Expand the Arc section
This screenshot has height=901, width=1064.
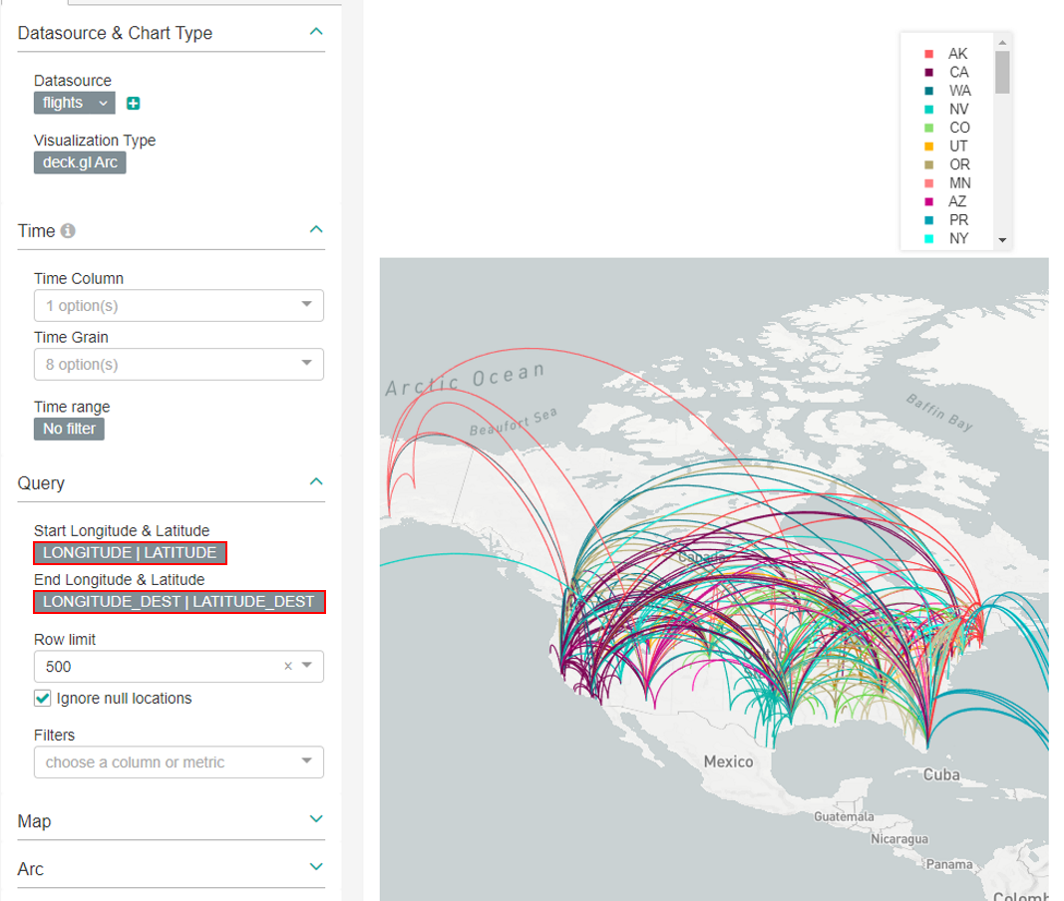(316, 868)
